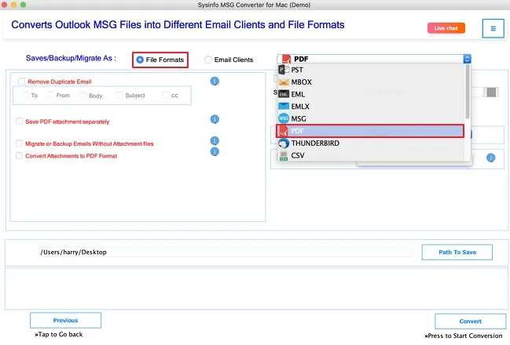Click the CSV file icon
The height and width of the screenshot is (345, 510).
pyautogui.click(x=284, y=155)
